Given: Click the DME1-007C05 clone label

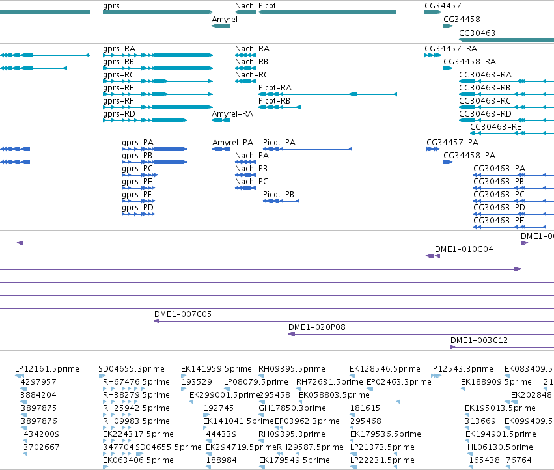Looking at the screenshot, I should [x=183, y=314].
